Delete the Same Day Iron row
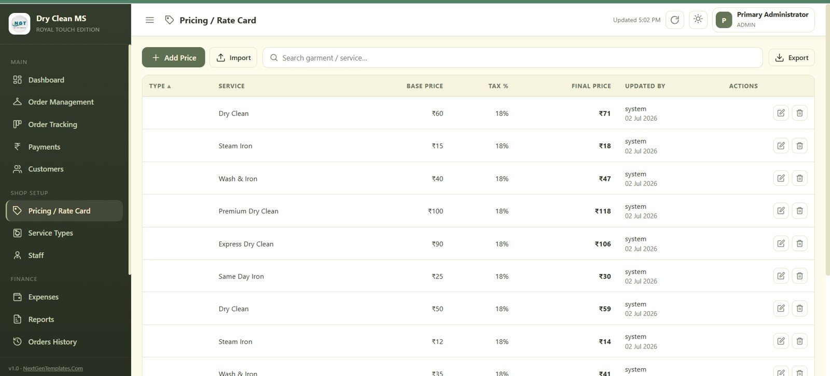830x376 pixels. (799, 276)
